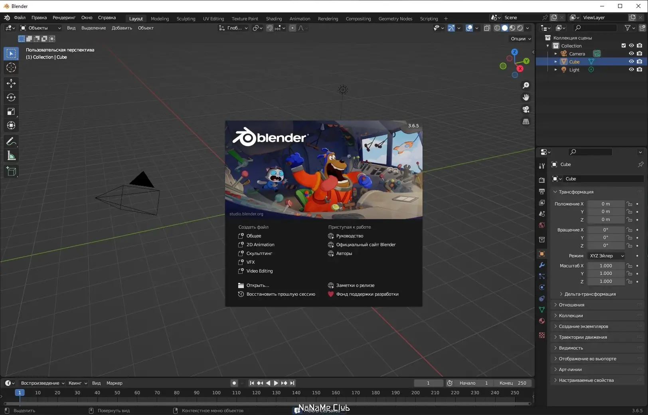Uncheck the Collection exclude checkbox
648x415 pixels.
(x=624, y=45)
